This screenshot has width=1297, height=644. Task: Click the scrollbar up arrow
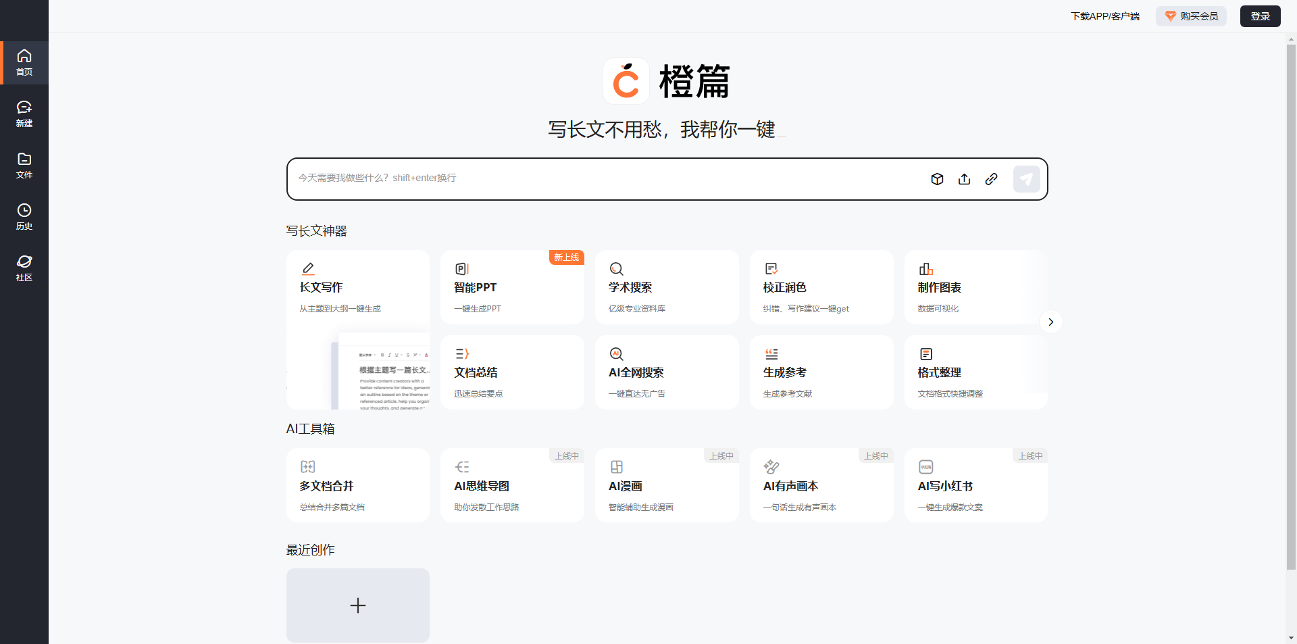coord(1291,39)
